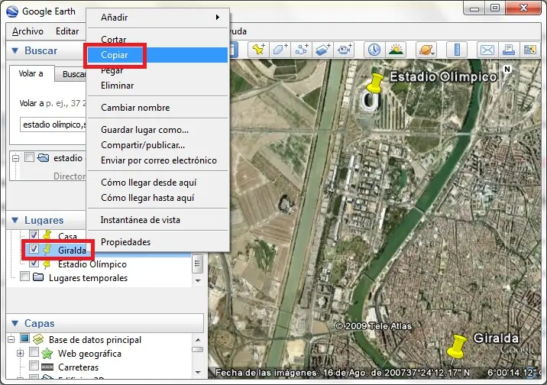Open the Archivo menu
This screenshot has width=547, height=385.
point(28,31)
